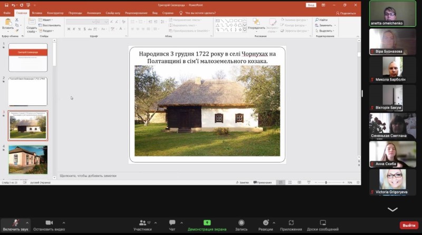The height and width of the screenshot is (235, 422).
Task: Open the Участники participants panel
Action: coord(142,226)
